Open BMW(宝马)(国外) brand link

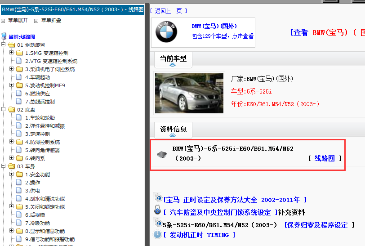pos(214,27)
